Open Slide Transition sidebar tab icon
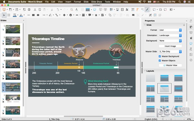The height and width of the screenshot is (121, 194). tap(191, 33)
